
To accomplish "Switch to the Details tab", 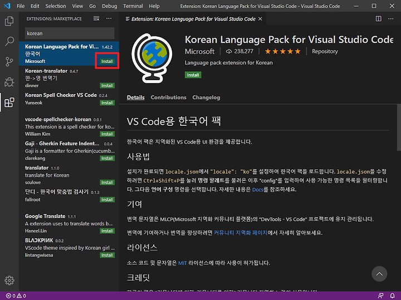I will pyautogui.click(x=135, y=97).
